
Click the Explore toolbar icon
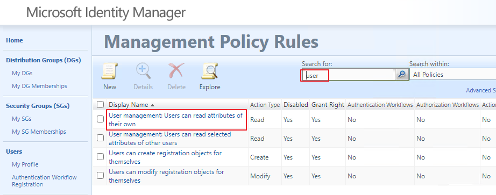tap(210, 71)
